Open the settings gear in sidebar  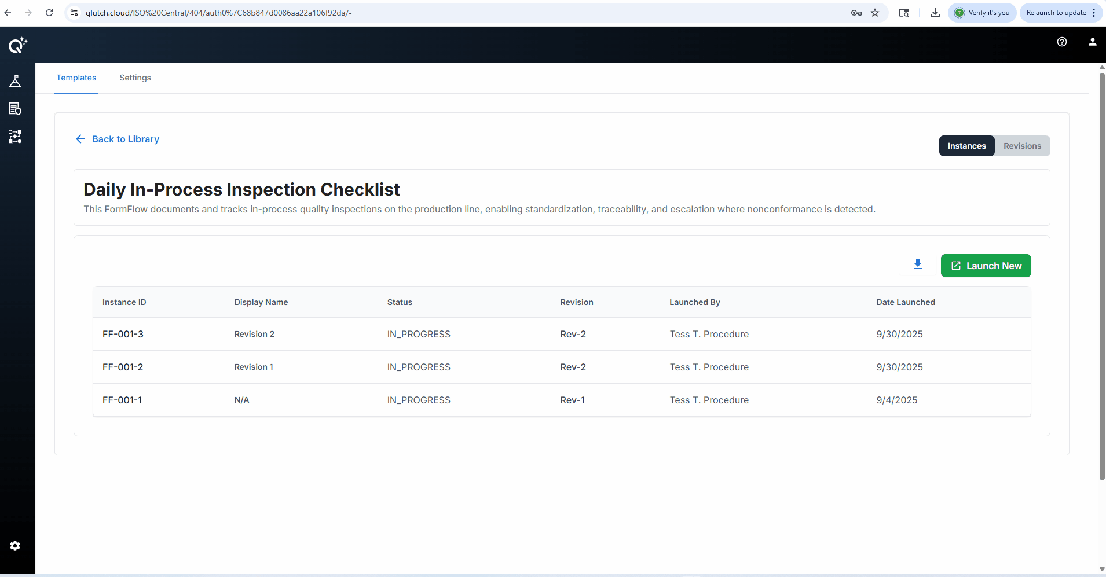pos(15,546)
